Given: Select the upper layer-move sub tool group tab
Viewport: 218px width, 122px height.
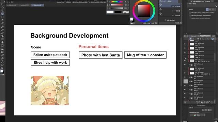Looking at the screenshot, I should [169, 1].
